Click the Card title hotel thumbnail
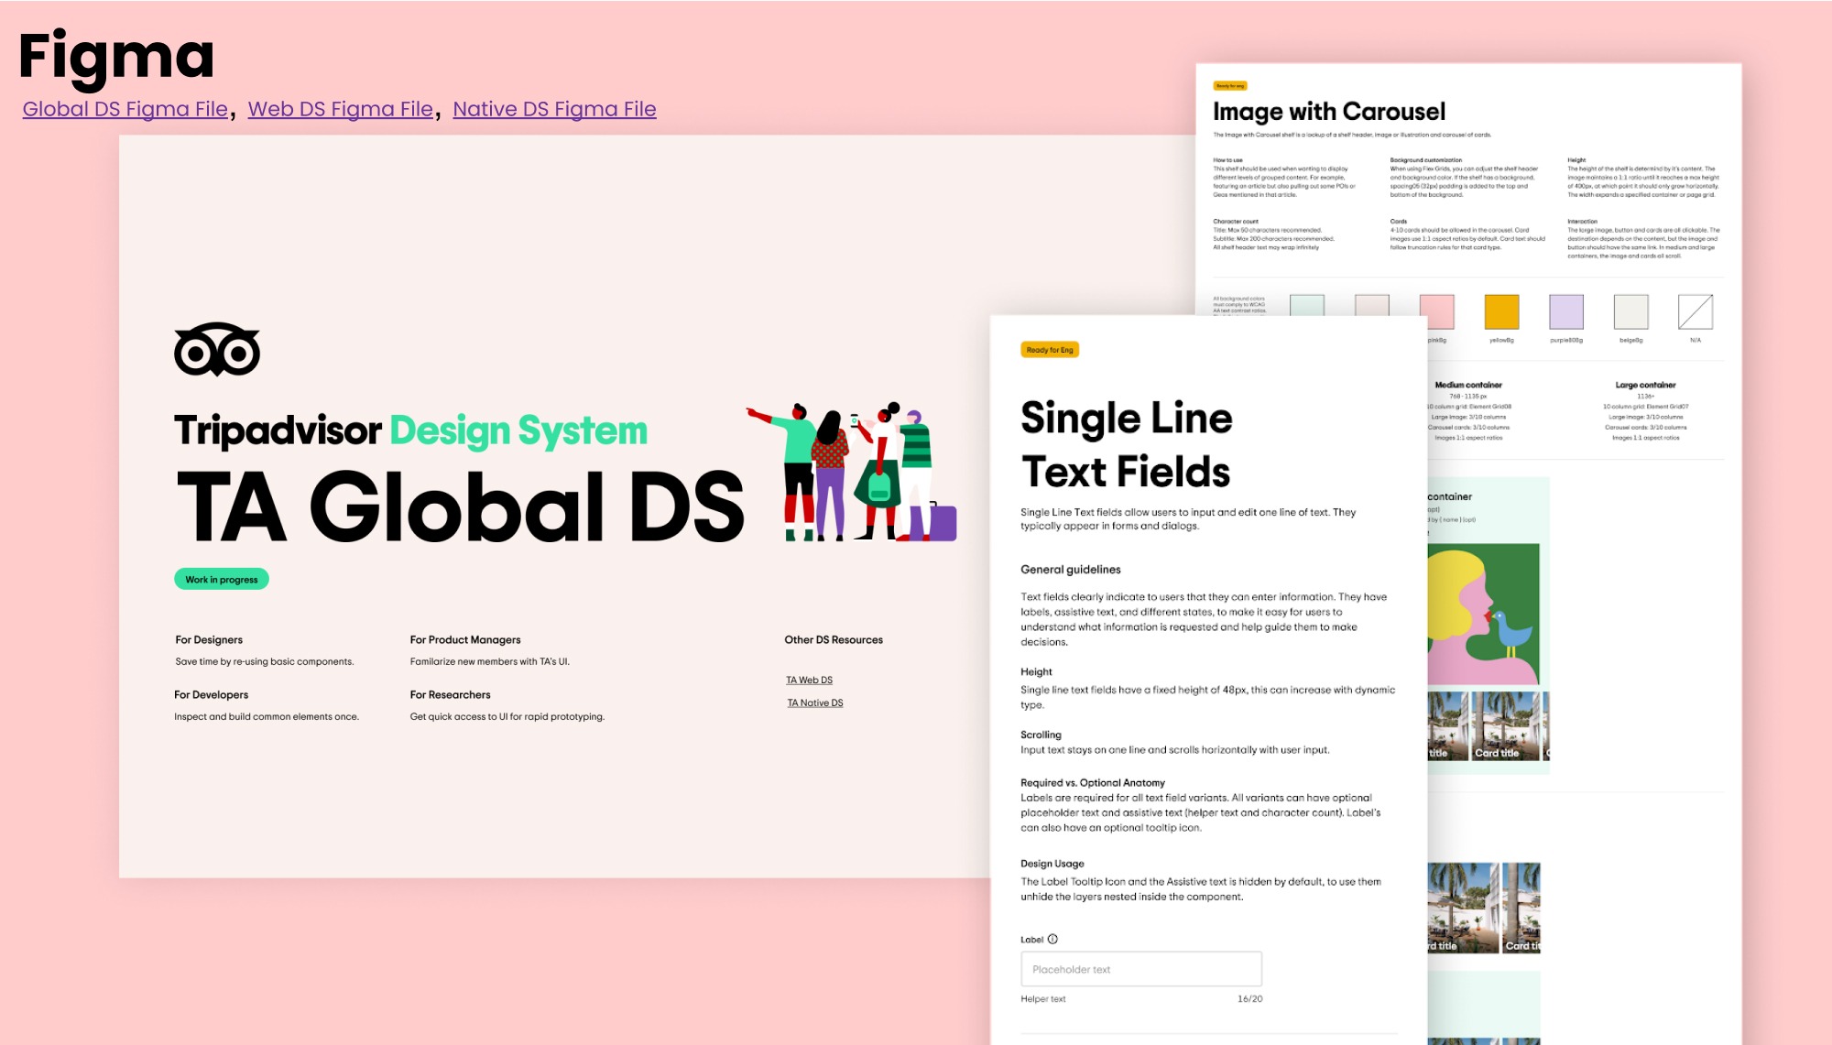Viewport: 1832px width, 1045px height. (1503, 726)
